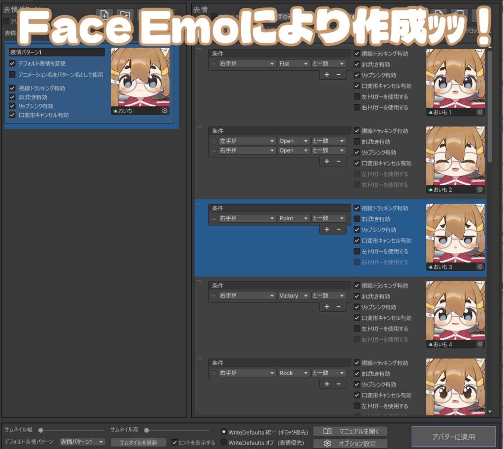This screenshot has width=503, height=449.
Task: Click the 表情パターン1 name field
Action: [x=57, y=52]
